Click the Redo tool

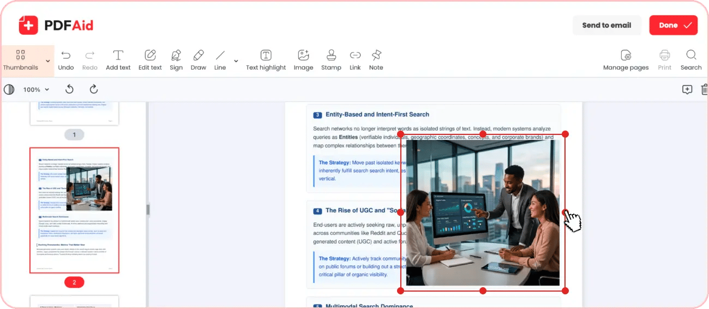[x=90, y=60]
